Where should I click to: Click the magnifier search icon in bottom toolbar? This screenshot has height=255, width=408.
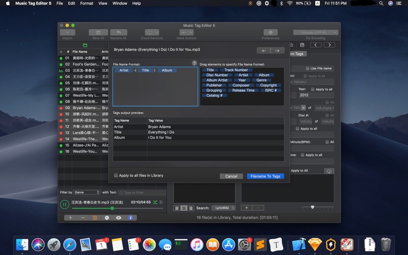pyautogui.click(x=107, y=218)
